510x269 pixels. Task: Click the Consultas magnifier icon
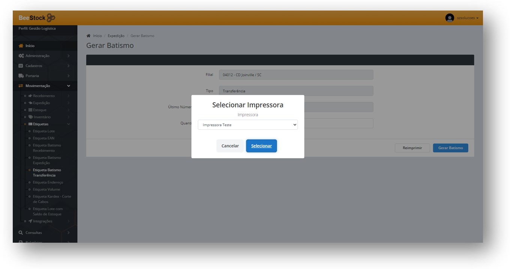click(21, 233)
